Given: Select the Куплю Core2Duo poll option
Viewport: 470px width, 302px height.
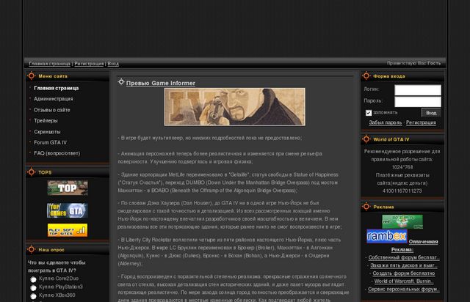Looking at the screenshot, I should [x=33, y=279].
